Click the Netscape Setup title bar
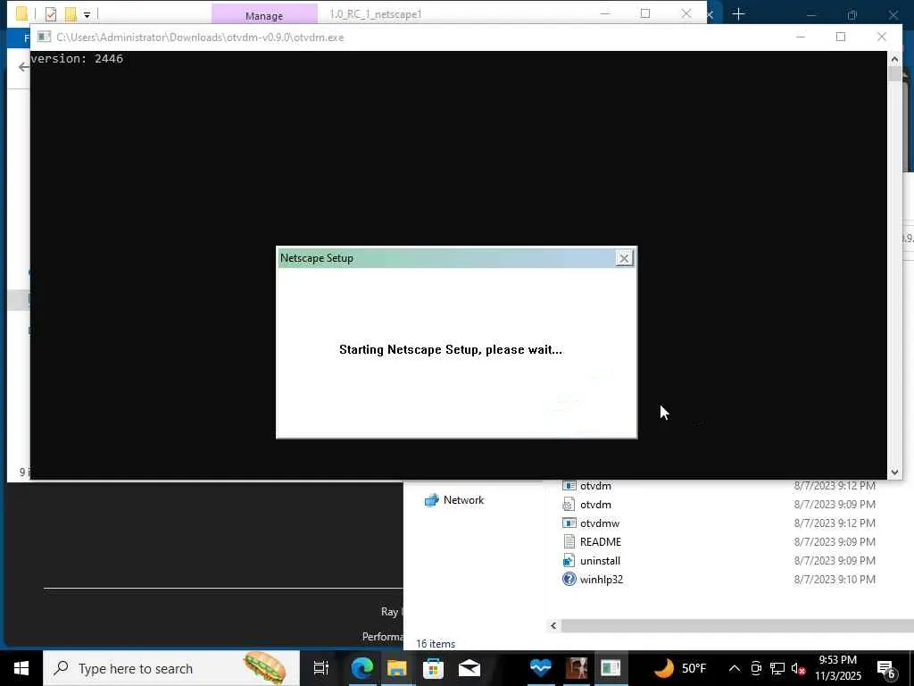The width and height of the screenshot is (914, 686). 446,258
